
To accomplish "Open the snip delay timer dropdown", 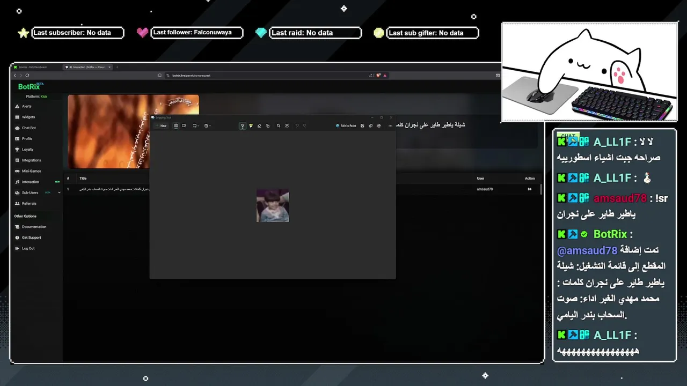I will 208,125.
